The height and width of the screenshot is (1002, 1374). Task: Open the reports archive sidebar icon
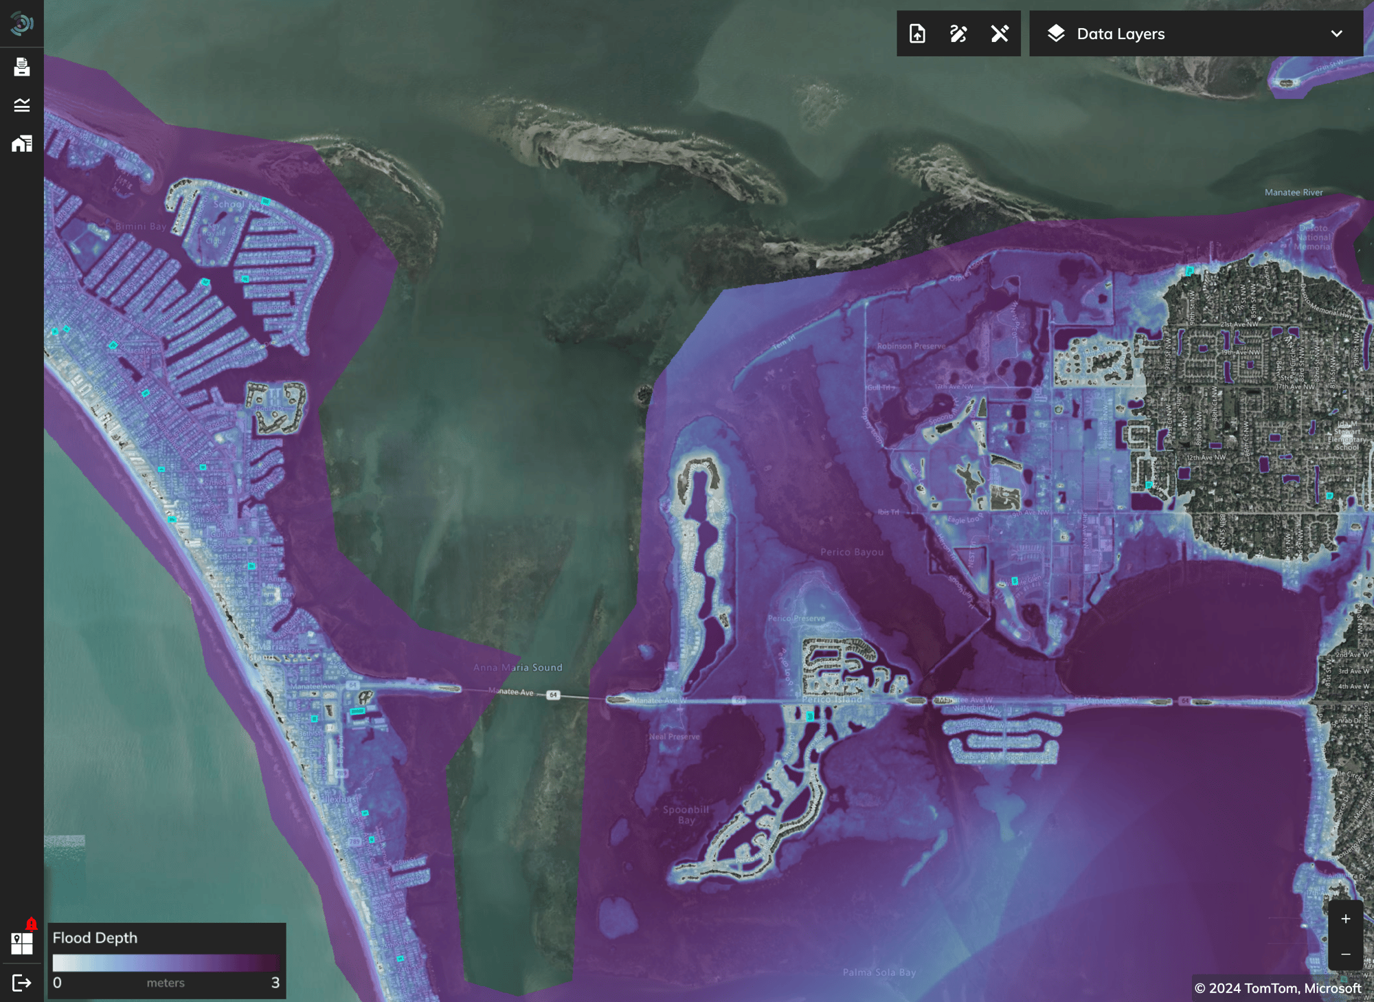click(x=22, y=67)
